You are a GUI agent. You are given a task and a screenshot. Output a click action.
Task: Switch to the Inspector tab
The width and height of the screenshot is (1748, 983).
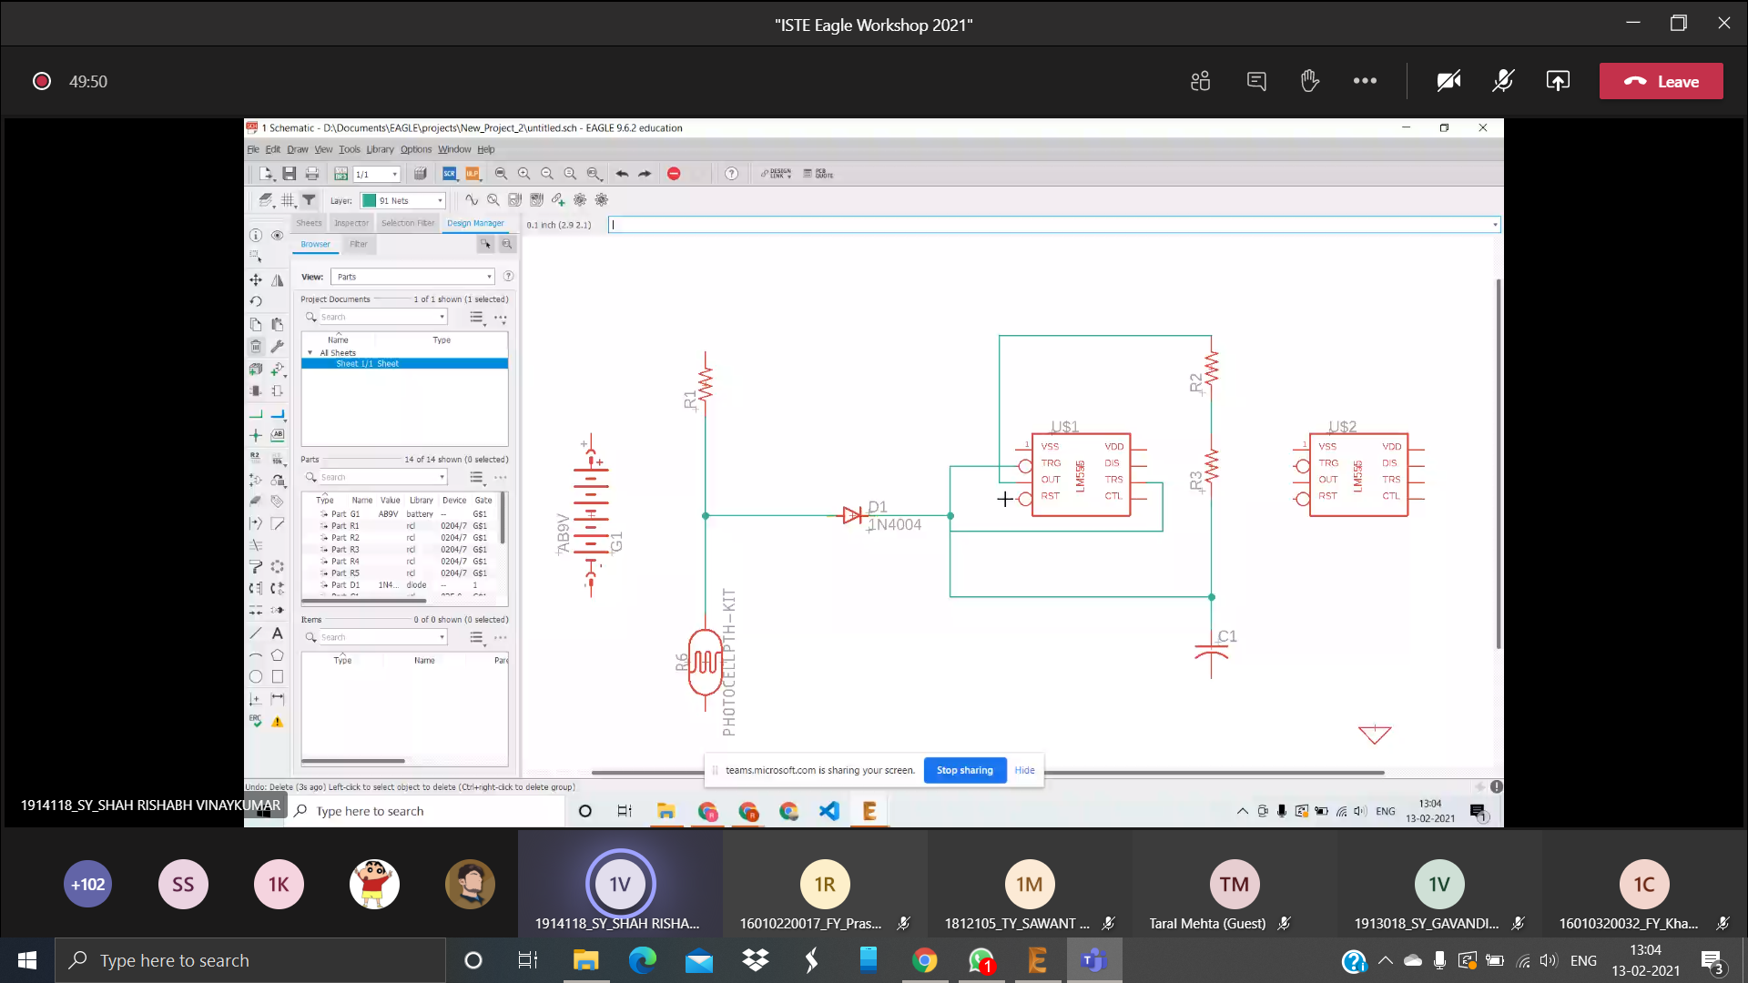coord(351,223)
